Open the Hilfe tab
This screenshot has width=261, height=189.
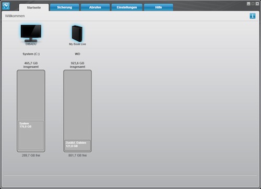coord(159,7)
